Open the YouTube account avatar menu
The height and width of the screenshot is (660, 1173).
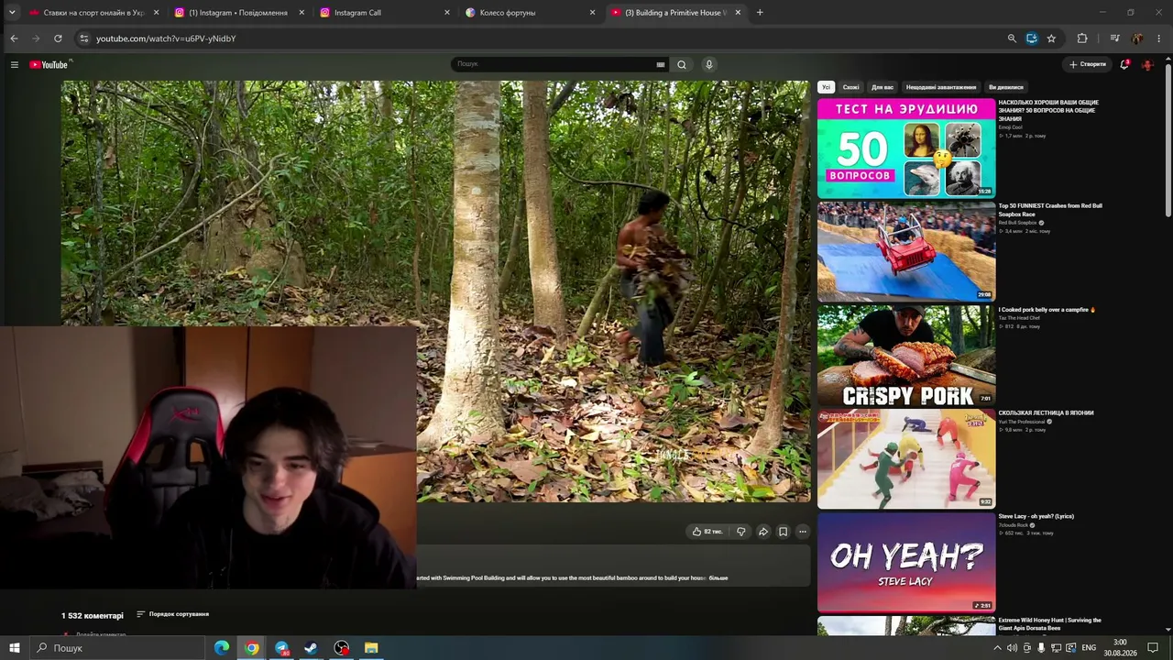[x=1147, y=64]
